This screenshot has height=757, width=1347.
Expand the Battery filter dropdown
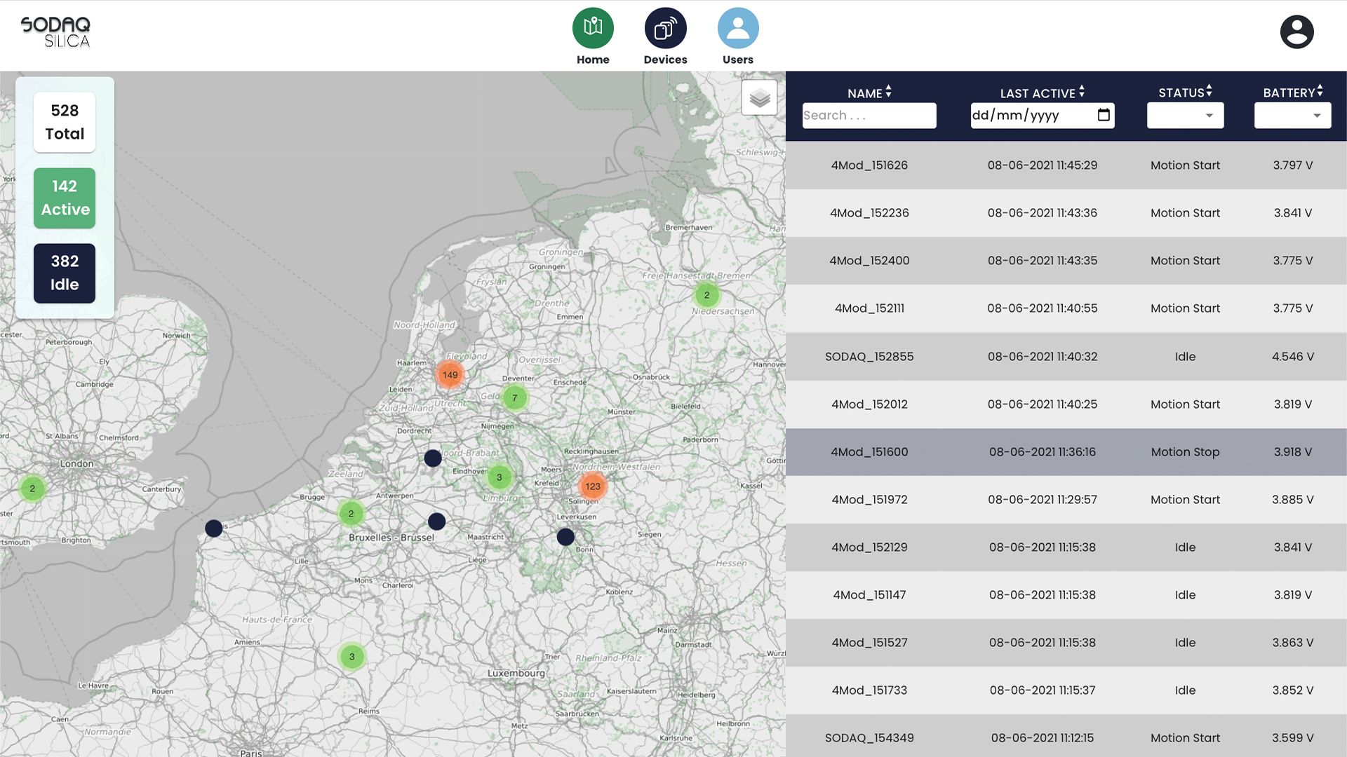[1292, 116]
